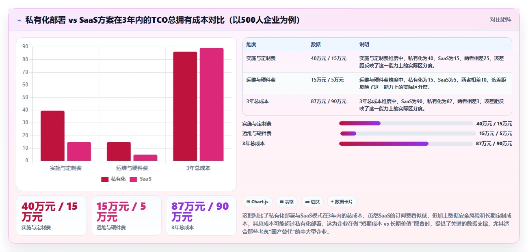Click the 维度 column header
Viewport: 528px width, 252px height.
click(x=251, y=45)
